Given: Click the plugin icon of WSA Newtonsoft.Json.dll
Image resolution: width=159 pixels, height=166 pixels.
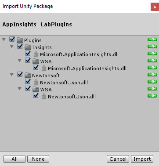Looking at the screenshot, I should 44,96.
